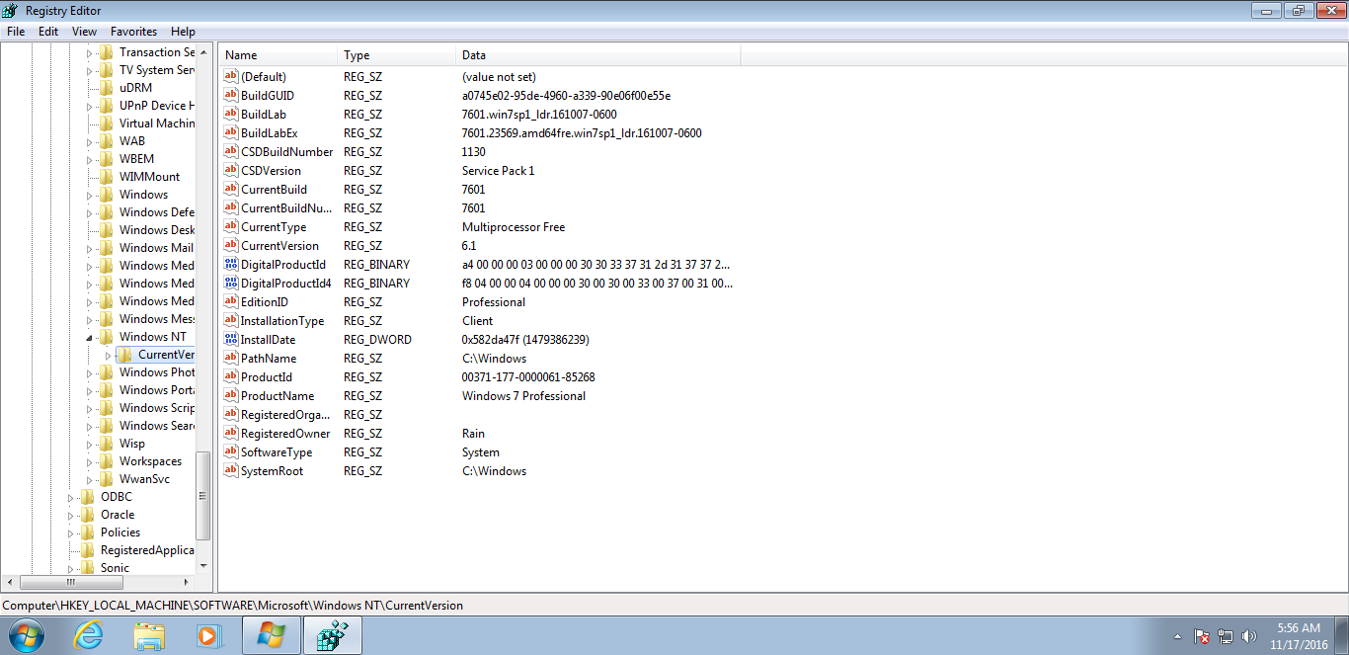Select the Wisp key in tree
This screenshot has height=655, width=1349.
[132, 444]
